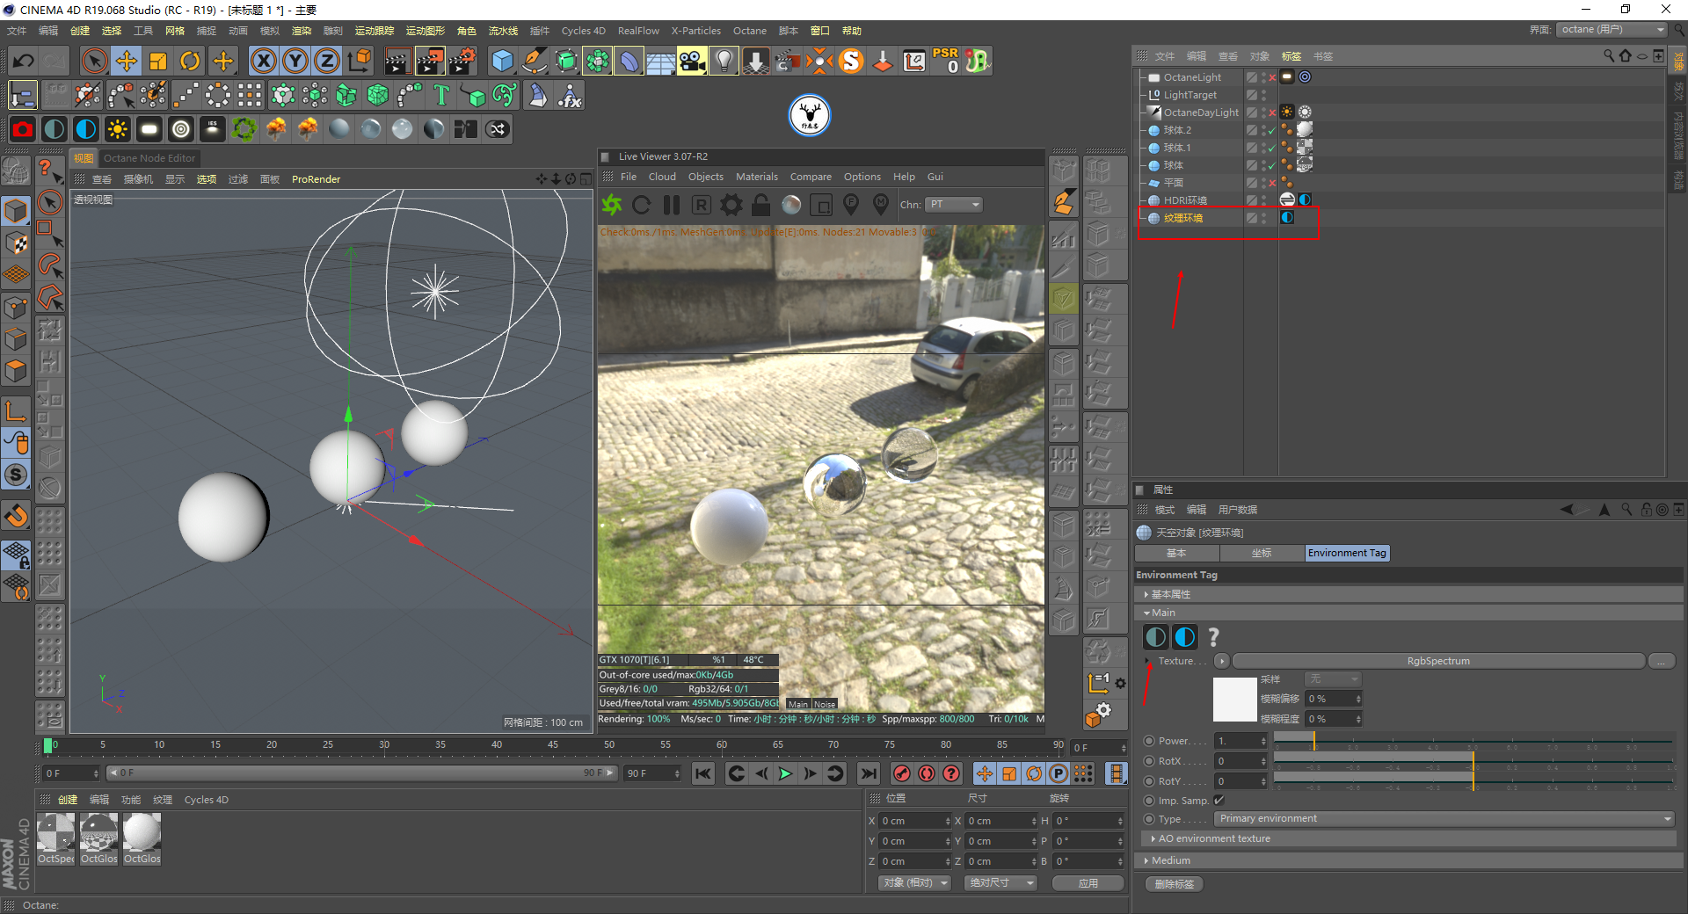Click the light bulb icon in toolbar
Image resolution: width=1688 pixels, height=914 pixels.
[x=724, y=61]
